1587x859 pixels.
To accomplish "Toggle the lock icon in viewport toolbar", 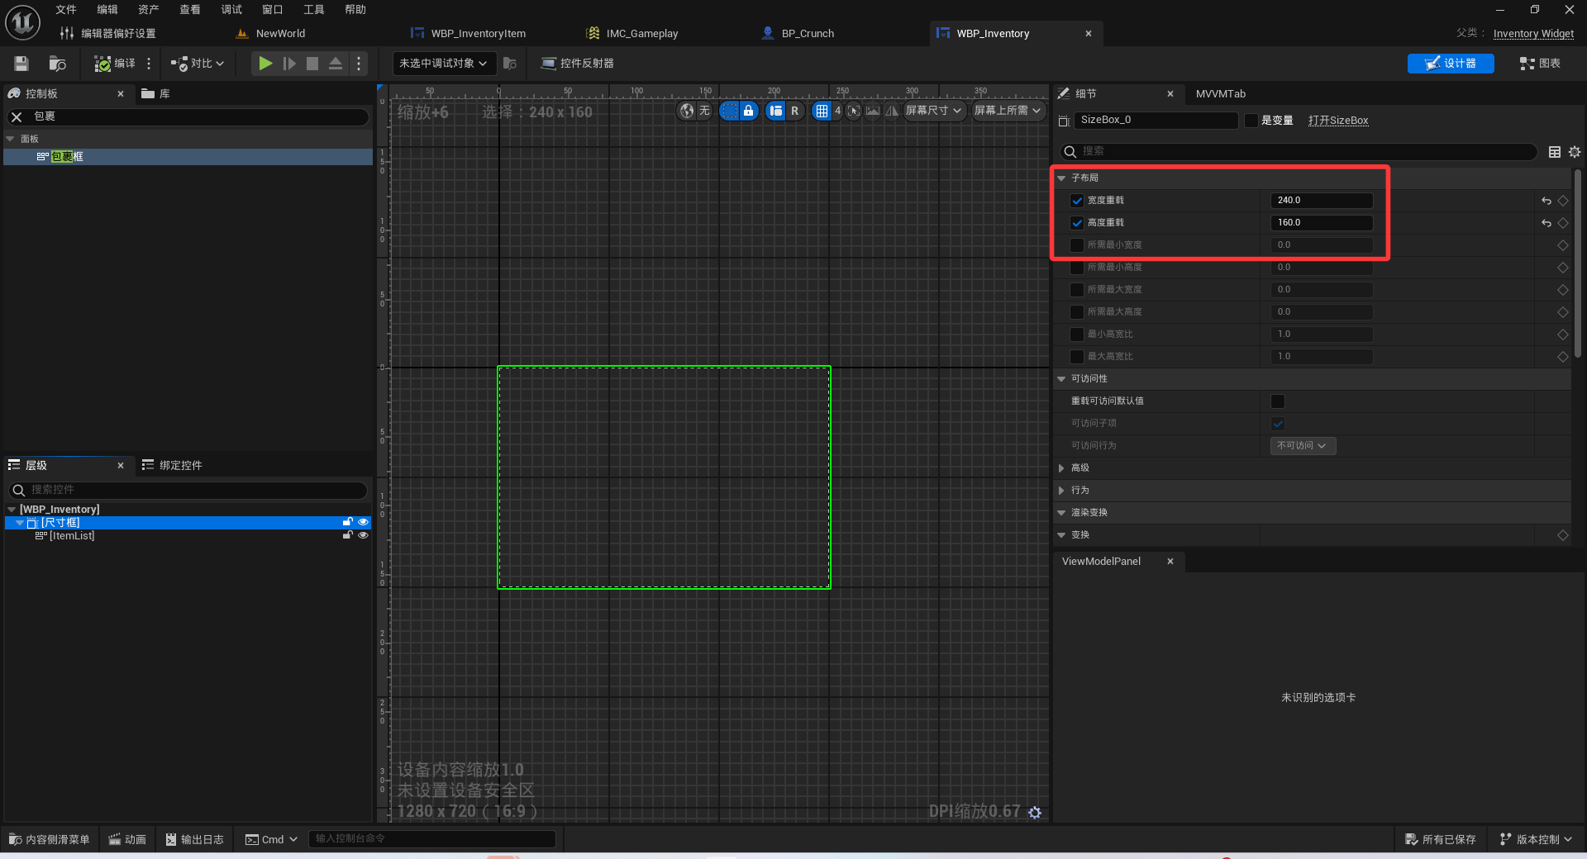I will 748,111.
